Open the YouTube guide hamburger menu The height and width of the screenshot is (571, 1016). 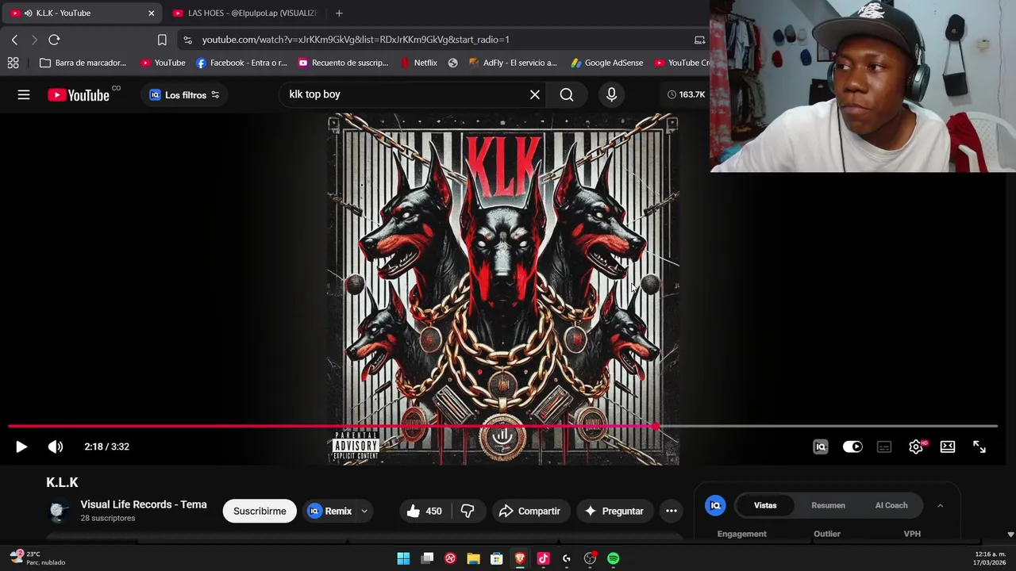(x=24, y=94)
